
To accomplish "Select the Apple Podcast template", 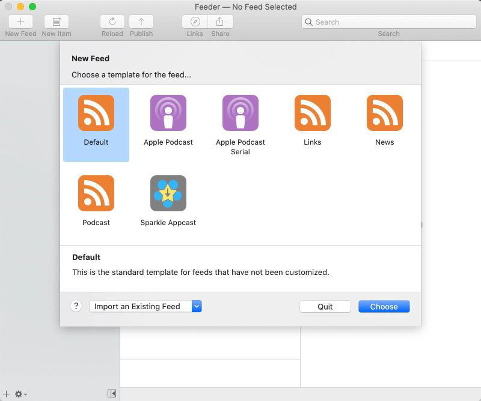I will click(168, 120).
